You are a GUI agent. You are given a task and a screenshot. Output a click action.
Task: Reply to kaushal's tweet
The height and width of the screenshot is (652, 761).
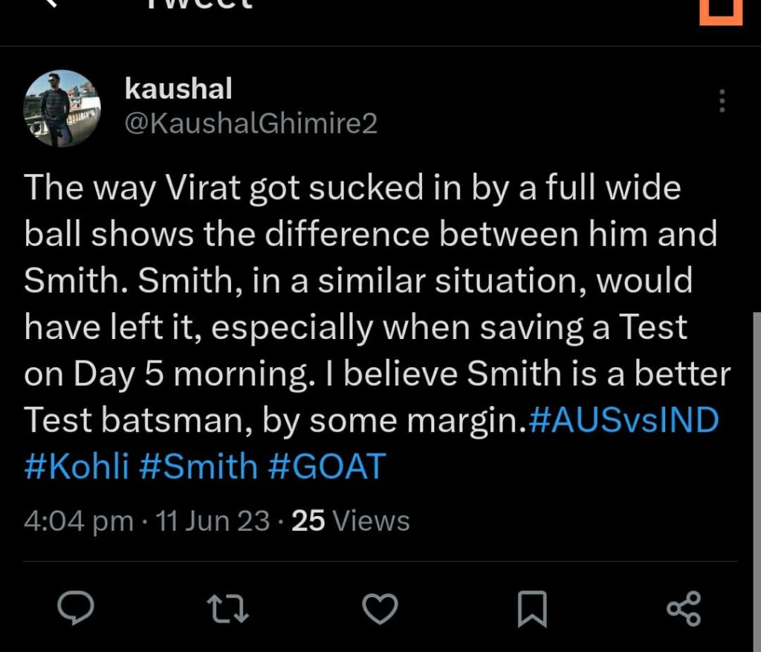click(76, 609)
